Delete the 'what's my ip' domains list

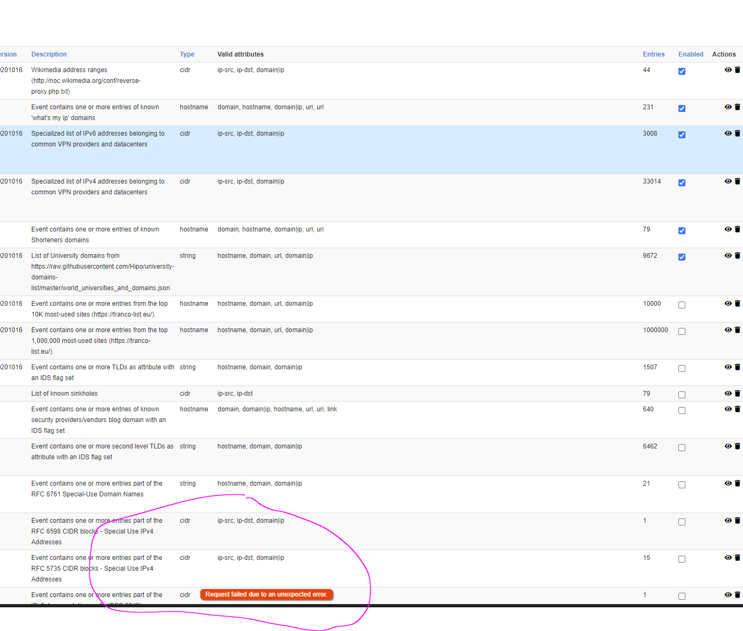(738, 107)
